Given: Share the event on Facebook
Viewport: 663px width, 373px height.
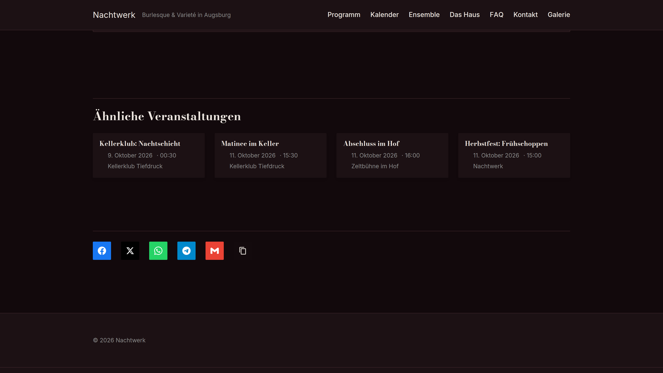Looking at the screenshot, I should [x=102, y=251].
